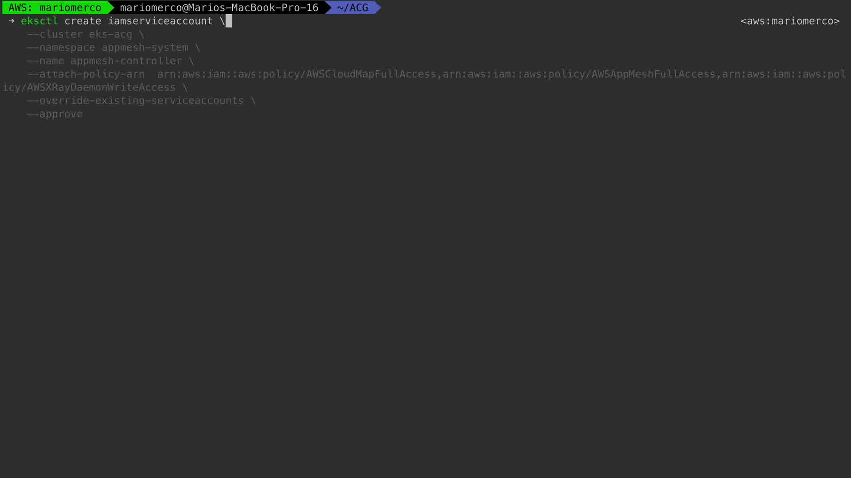Image resolution: width=851 pixels, height=478 pixels.
Task: Click the --name appmesh-controller suggestion line
Action: (x=110, y=61)
